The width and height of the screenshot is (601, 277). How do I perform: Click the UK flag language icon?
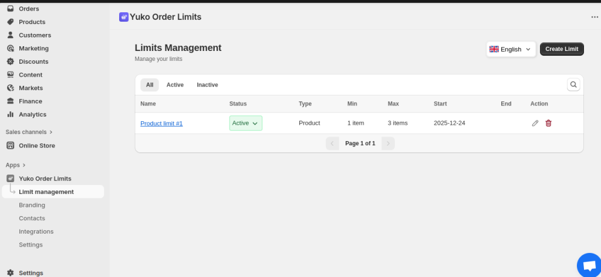[494, 49]
